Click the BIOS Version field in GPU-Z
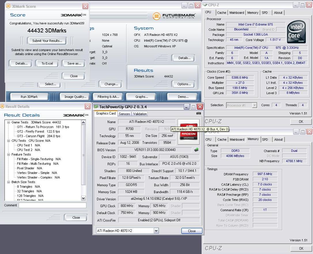 155,150
